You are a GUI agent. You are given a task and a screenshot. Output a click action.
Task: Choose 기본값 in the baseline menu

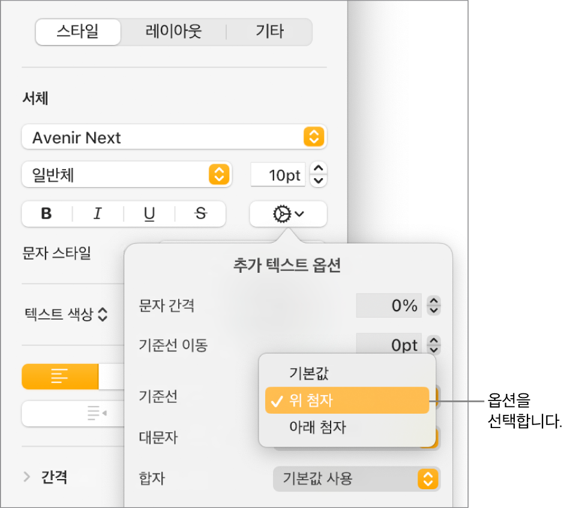[347, 373]
